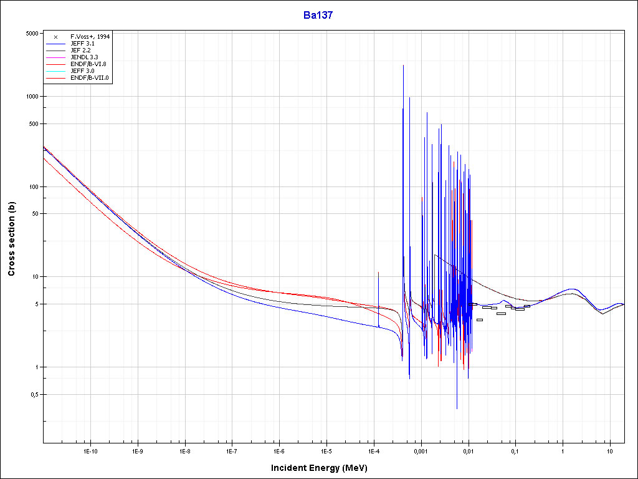638x479 pixels.
Task: Select the JEF 2.2 legend label
Action: tap(80, 51)
